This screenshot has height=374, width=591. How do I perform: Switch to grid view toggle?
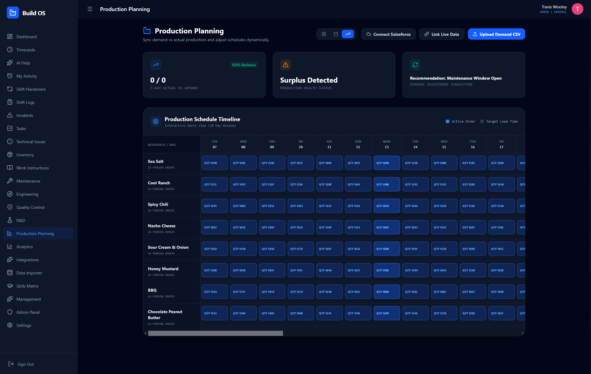click(x=324, y=34)
